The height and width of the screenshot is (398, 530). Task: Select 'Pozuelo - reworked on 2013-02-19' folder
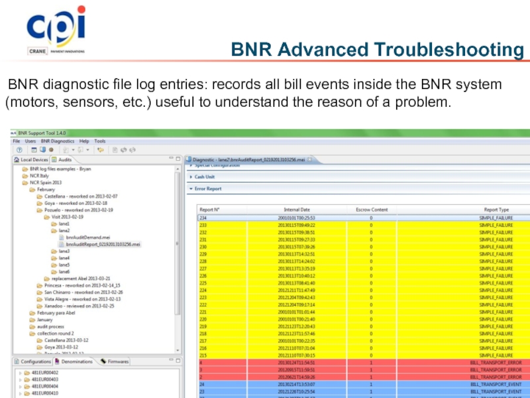pos(75,210)
